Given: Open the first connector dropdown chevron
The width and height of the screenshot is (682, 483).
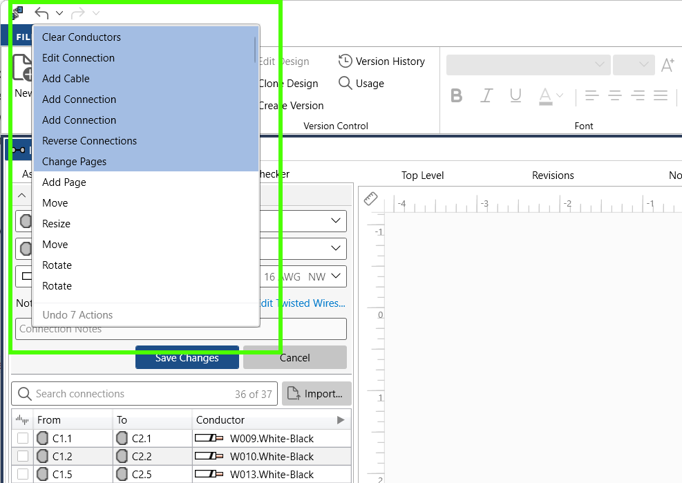Looking at the screenshot, I should (335, 220).
